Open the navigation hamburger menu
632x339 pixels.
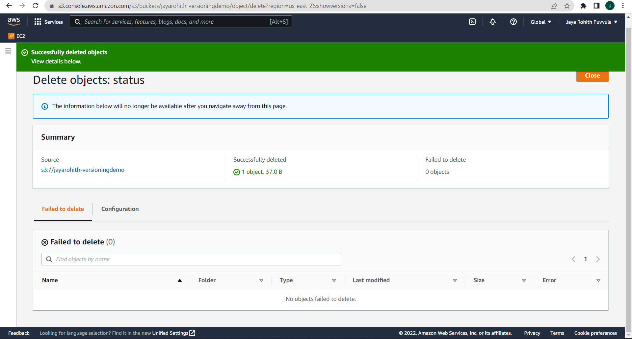8,51
